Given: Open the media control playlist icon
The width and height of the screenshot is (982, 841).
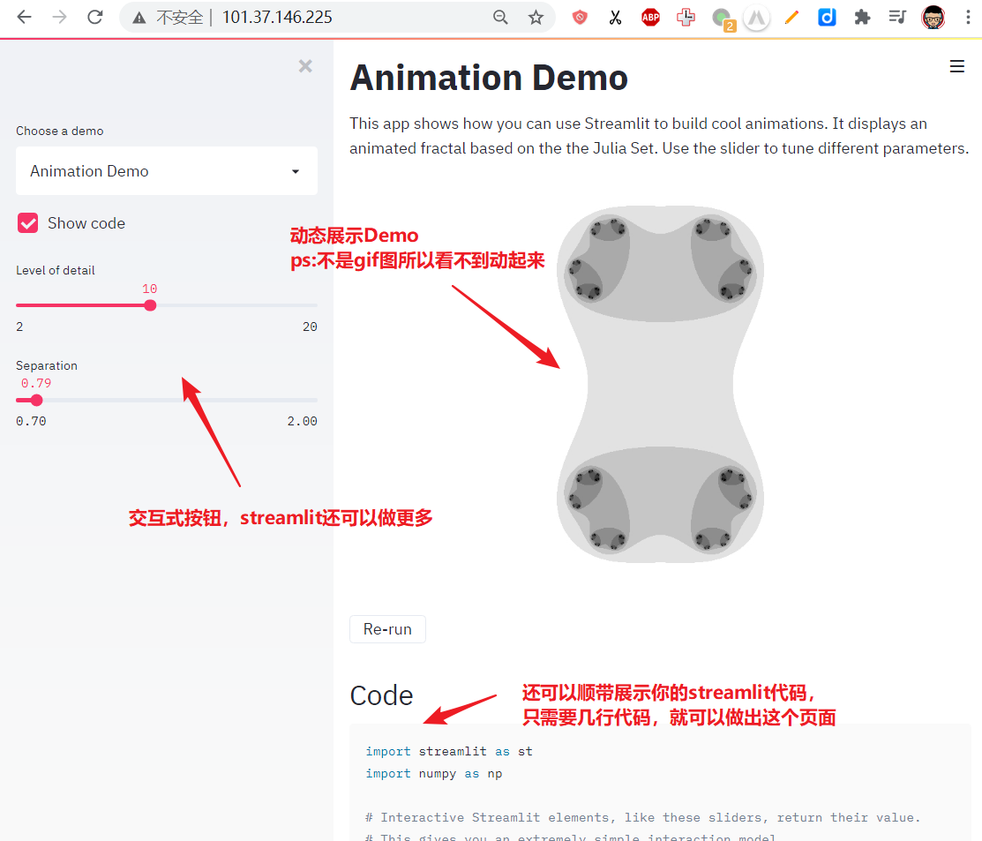Looking at the screenshot, I should coord(897,17).
